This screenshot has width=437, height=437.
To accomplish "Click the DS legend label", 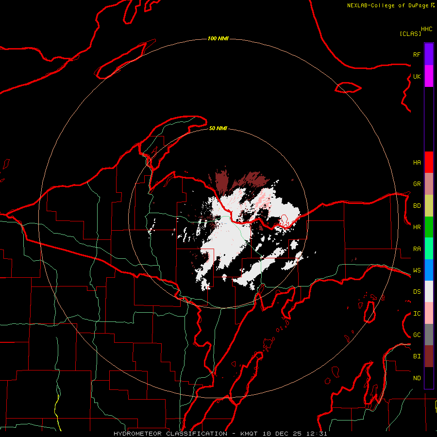I will [417, 292].
